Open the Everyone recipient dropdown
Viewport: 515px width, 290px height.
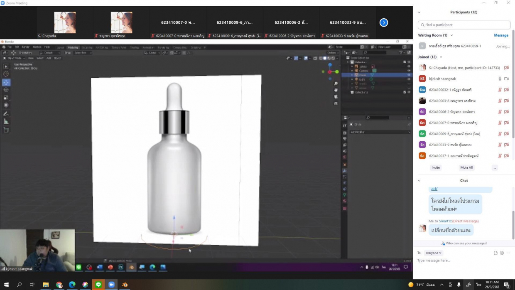433,253
